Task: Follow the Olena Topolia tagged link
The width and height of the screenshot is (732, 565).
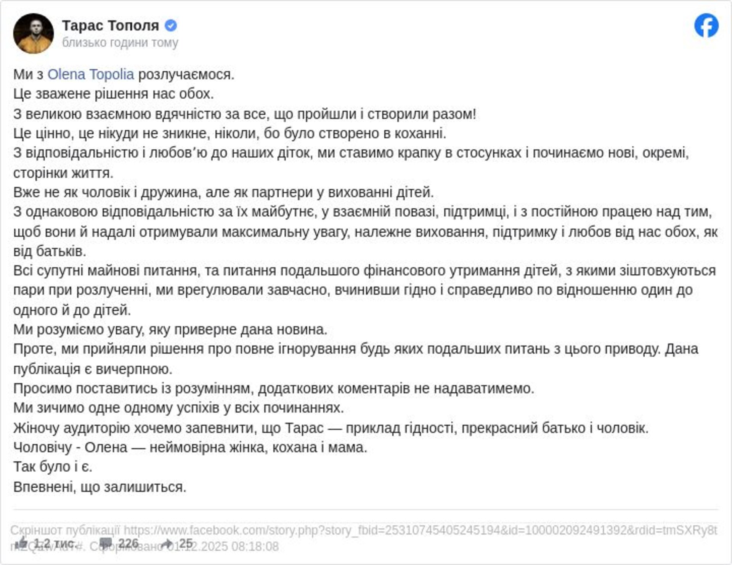Action: point(91,74)
